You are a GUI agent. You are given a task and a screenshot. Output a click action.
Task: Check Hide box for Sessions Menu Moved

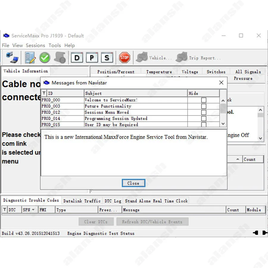[204, 112]
